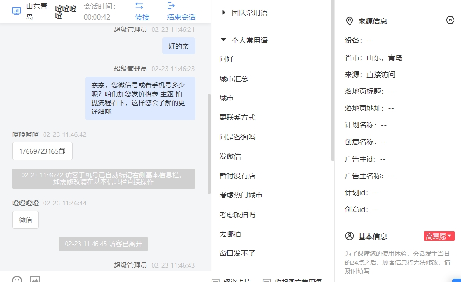Open the image upload icon in chat toolbar
This screenshot has height=282, width=461.
click(x=35, y=279)
